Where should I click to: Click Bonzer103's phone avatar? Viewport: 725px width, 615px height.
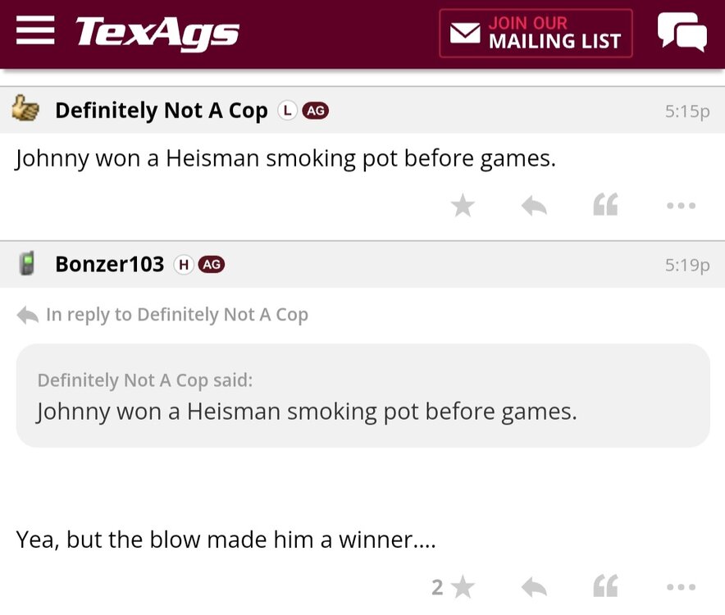(27, 264)
